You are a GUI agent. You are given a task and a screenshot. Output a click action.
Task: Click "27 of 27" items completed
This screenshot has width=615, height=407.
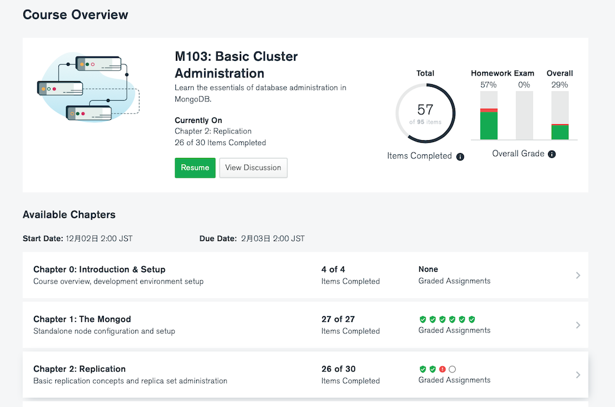338,319
